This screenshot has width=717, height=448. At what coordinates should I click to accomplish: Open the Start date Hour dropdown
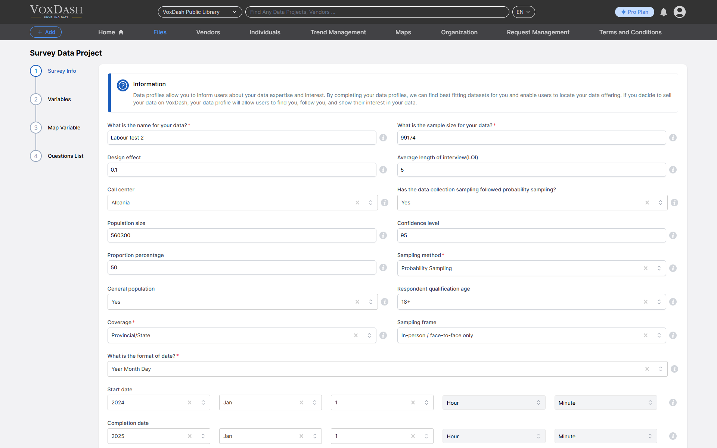point(493,402)
